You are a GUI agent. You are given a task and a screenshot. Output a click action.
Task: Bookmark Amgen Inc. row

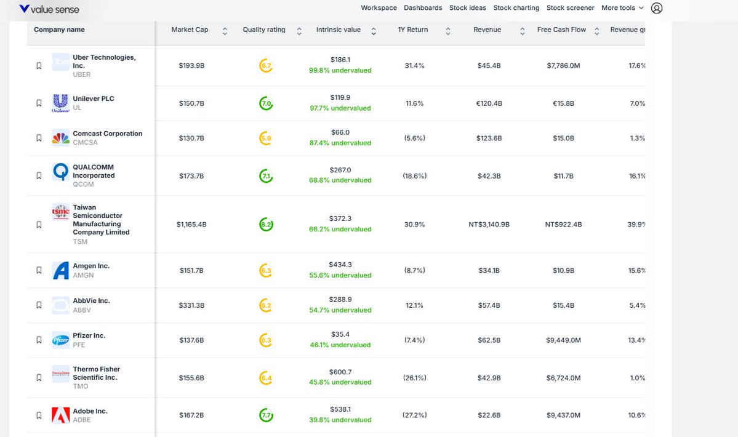[x=39, y=270]
